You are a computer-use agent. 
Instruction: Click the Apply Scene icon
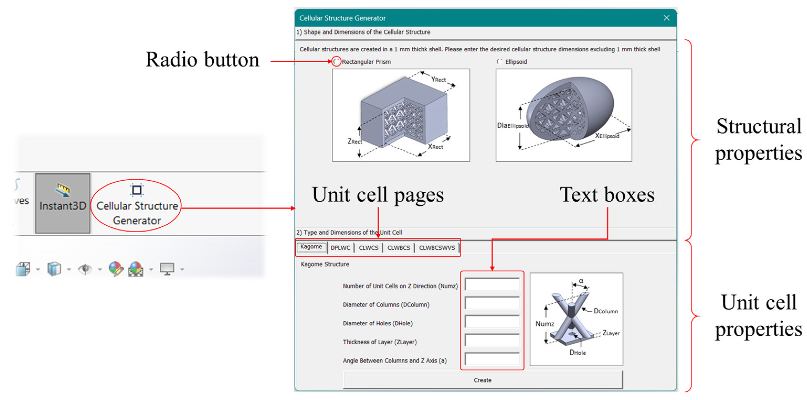click(136, 269)
